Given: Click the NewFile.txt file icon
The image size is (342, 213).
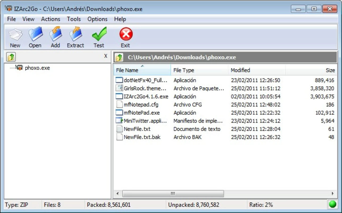Looking at the screenshot, I should pos(119,129).
